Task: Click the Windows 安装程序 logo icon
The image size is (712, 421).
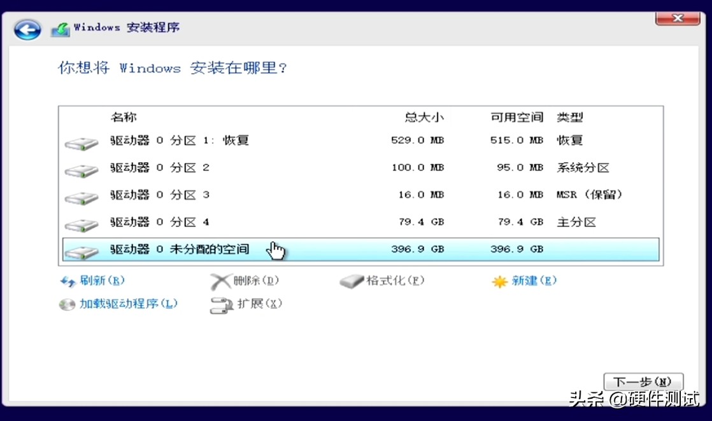Action: 60,28
